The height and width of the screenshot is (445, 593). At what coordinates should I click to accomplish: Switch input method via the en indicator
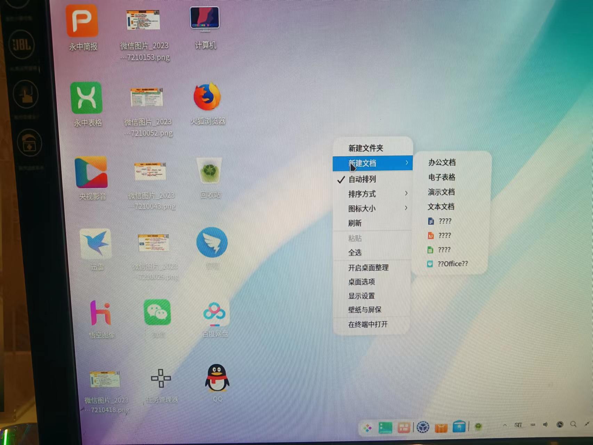coord(519,425)
